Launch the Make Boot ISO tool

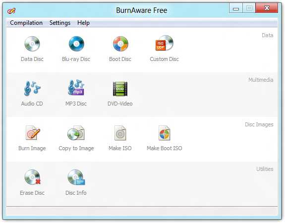[x=165, y=138]
